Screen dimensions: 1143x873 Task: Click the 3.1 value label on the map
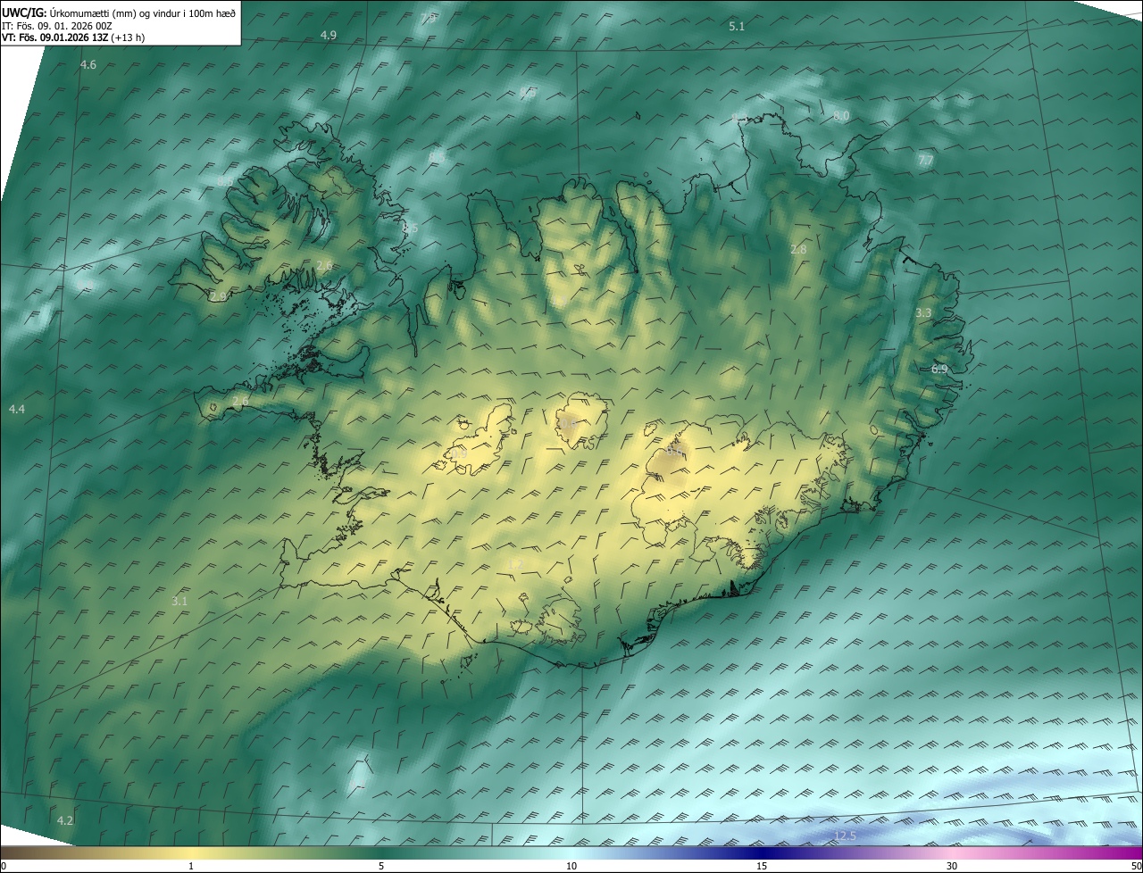(x=179, y=602)
